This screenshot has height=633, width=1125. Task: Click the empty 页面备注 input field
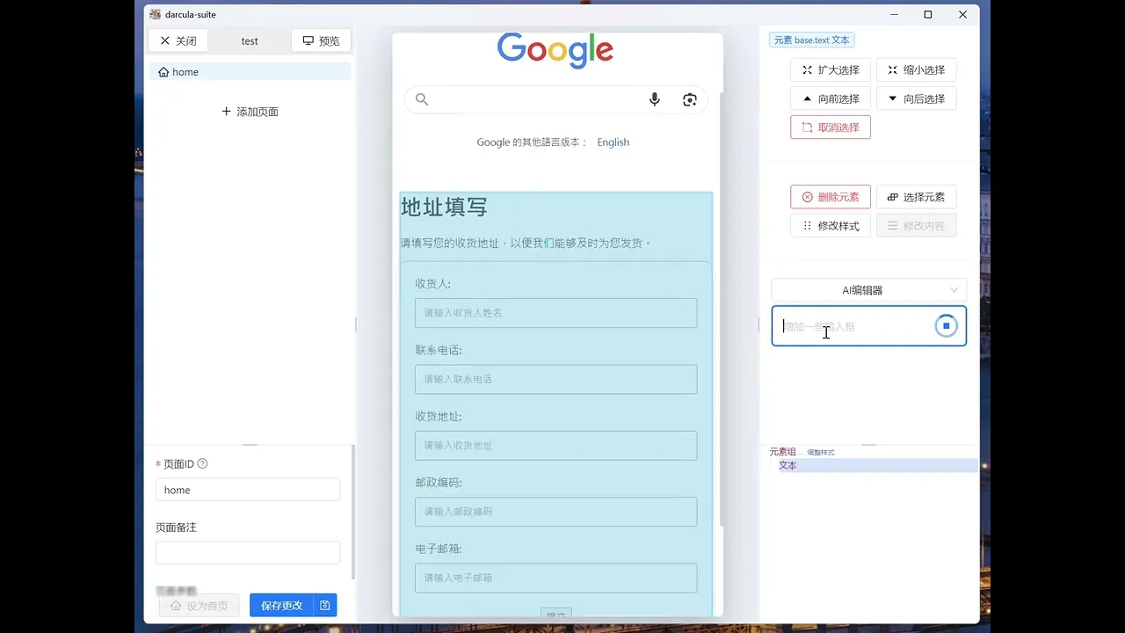coord(248,552)
